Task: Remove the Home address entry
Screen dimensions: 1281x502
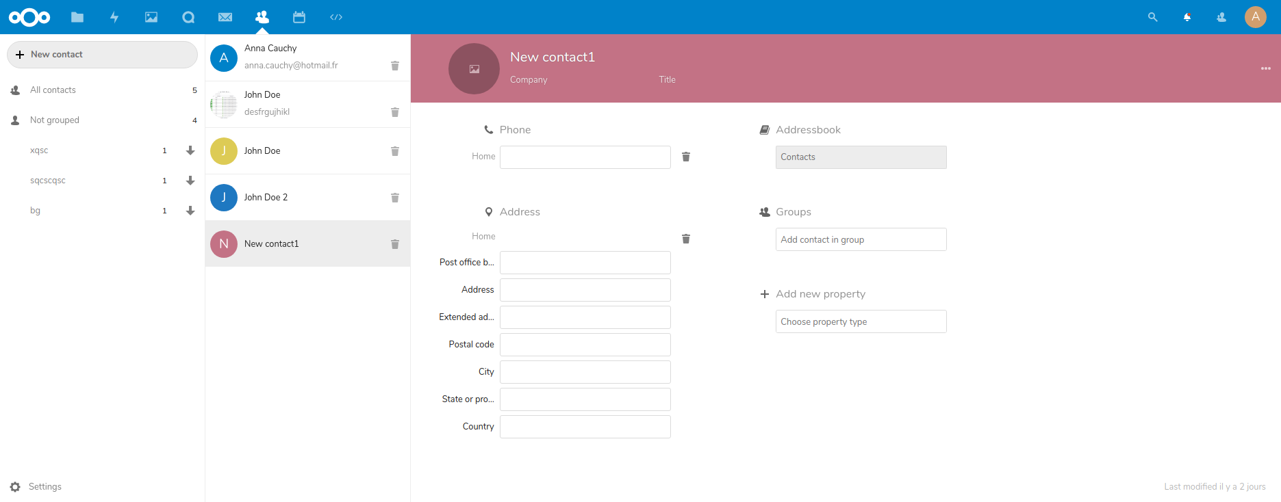Action: pos(686,239)
